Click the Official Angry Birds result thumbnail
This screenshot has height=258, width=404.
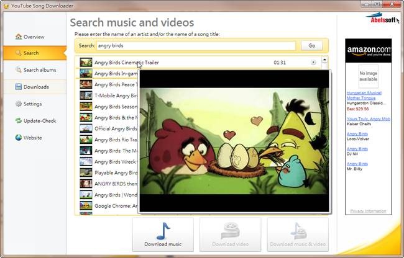86,129
